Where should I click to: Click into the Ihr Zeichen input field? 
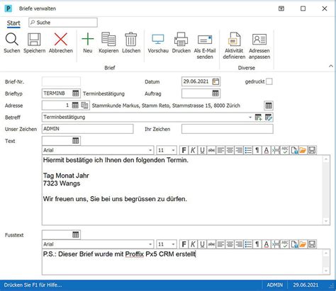[x=228, y=129]
